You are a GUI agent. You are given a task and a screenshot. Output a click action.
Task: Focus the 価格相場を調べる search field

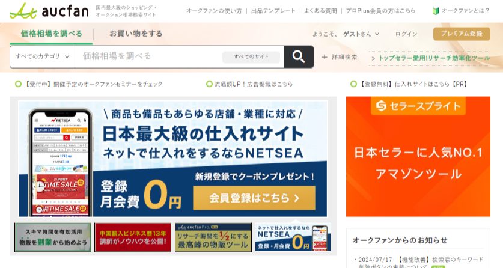point(148,56)
